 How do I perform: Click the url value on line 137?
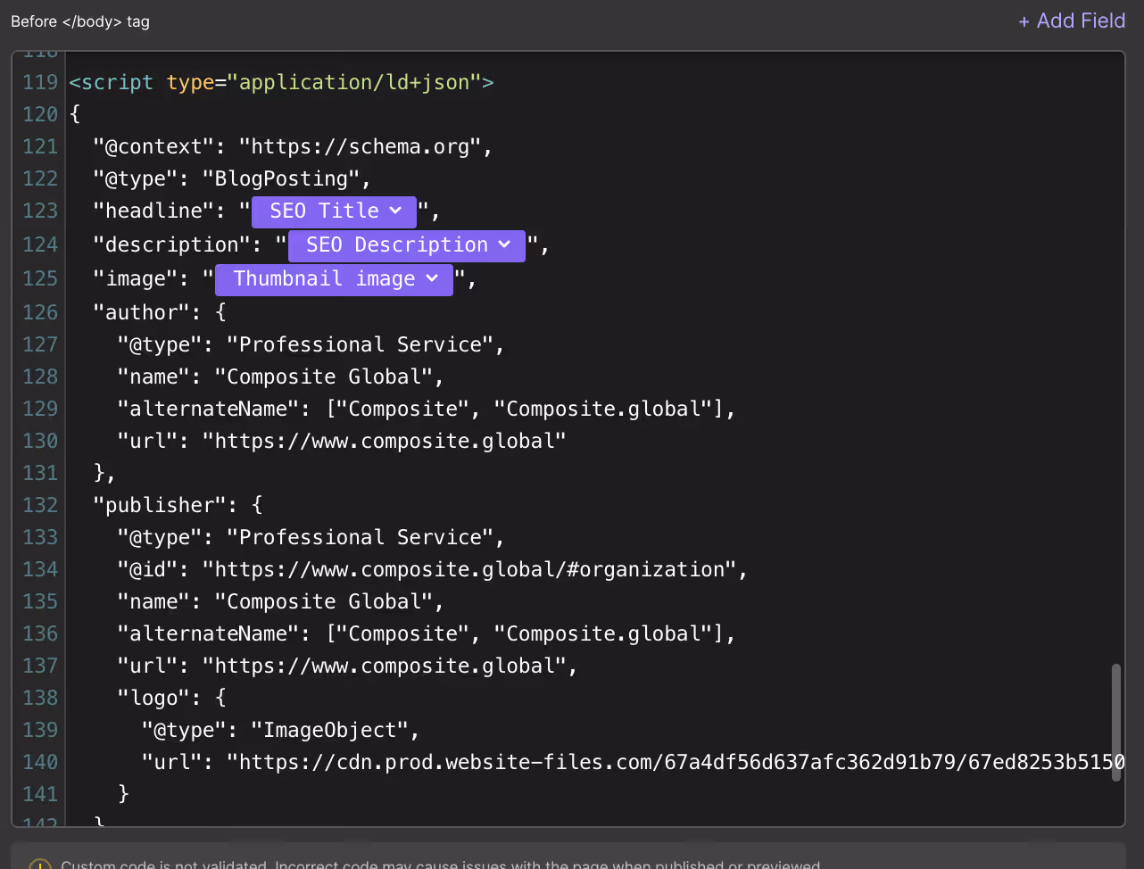click(385, 666)
